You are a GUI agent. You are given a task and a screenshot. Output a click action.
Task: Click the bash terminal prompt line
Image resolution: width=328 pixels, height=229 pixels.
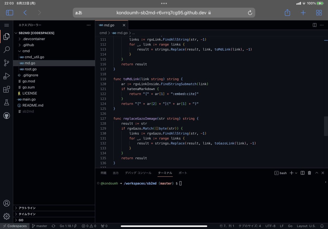(139, 183)
